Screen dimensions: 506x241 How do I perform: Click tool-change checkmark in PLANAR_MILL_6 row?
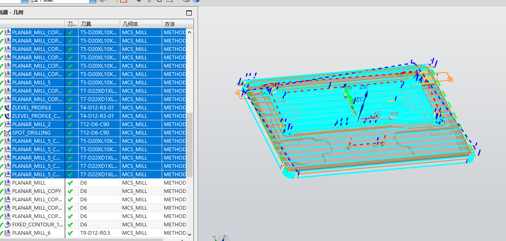tap(70, 233)
